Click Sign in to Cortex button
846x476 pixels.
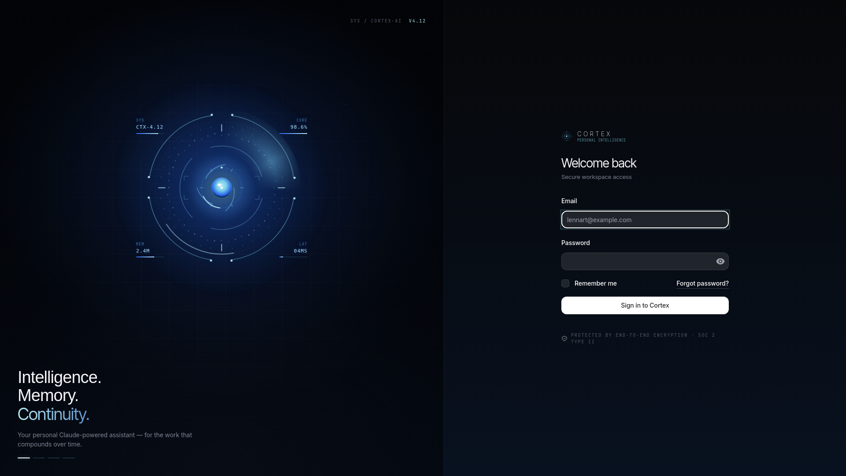pos(645,305)
